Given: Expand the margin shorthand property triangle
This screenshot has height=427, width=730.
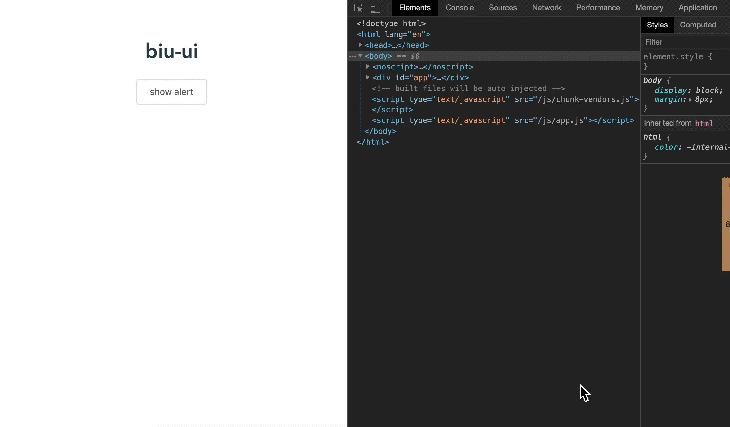Looking at the screenshot, I should pyautogui.click(x=690, y=100).
